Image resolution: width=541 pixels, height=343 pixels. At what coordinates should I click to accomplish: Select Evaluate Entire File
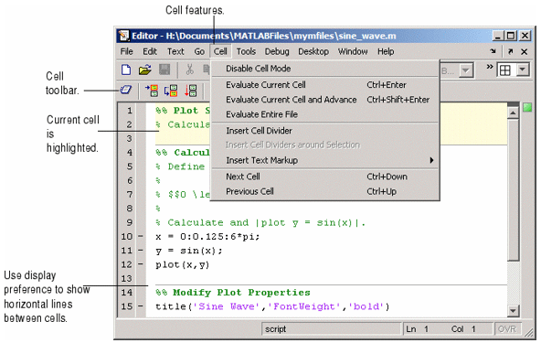click(325, 114)
